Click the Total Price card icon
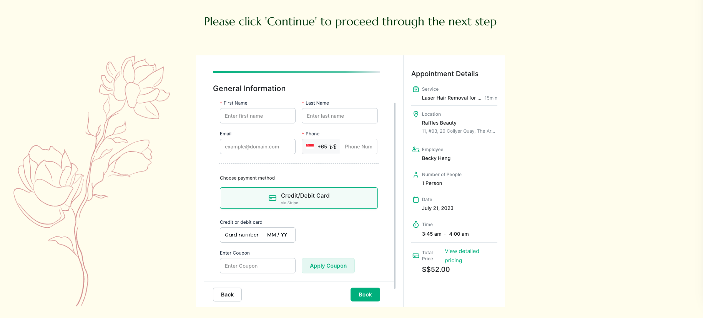703x318 pixels. (x=416, y=255)
